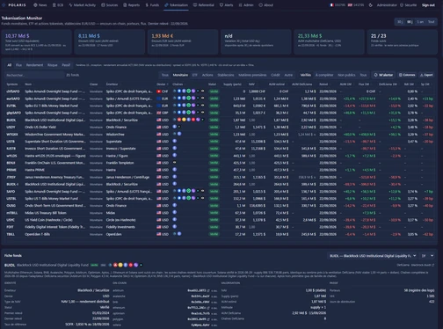Open the Reports navigation item
The height and width of the screenshot is (329, 443).
pos(132,5)
